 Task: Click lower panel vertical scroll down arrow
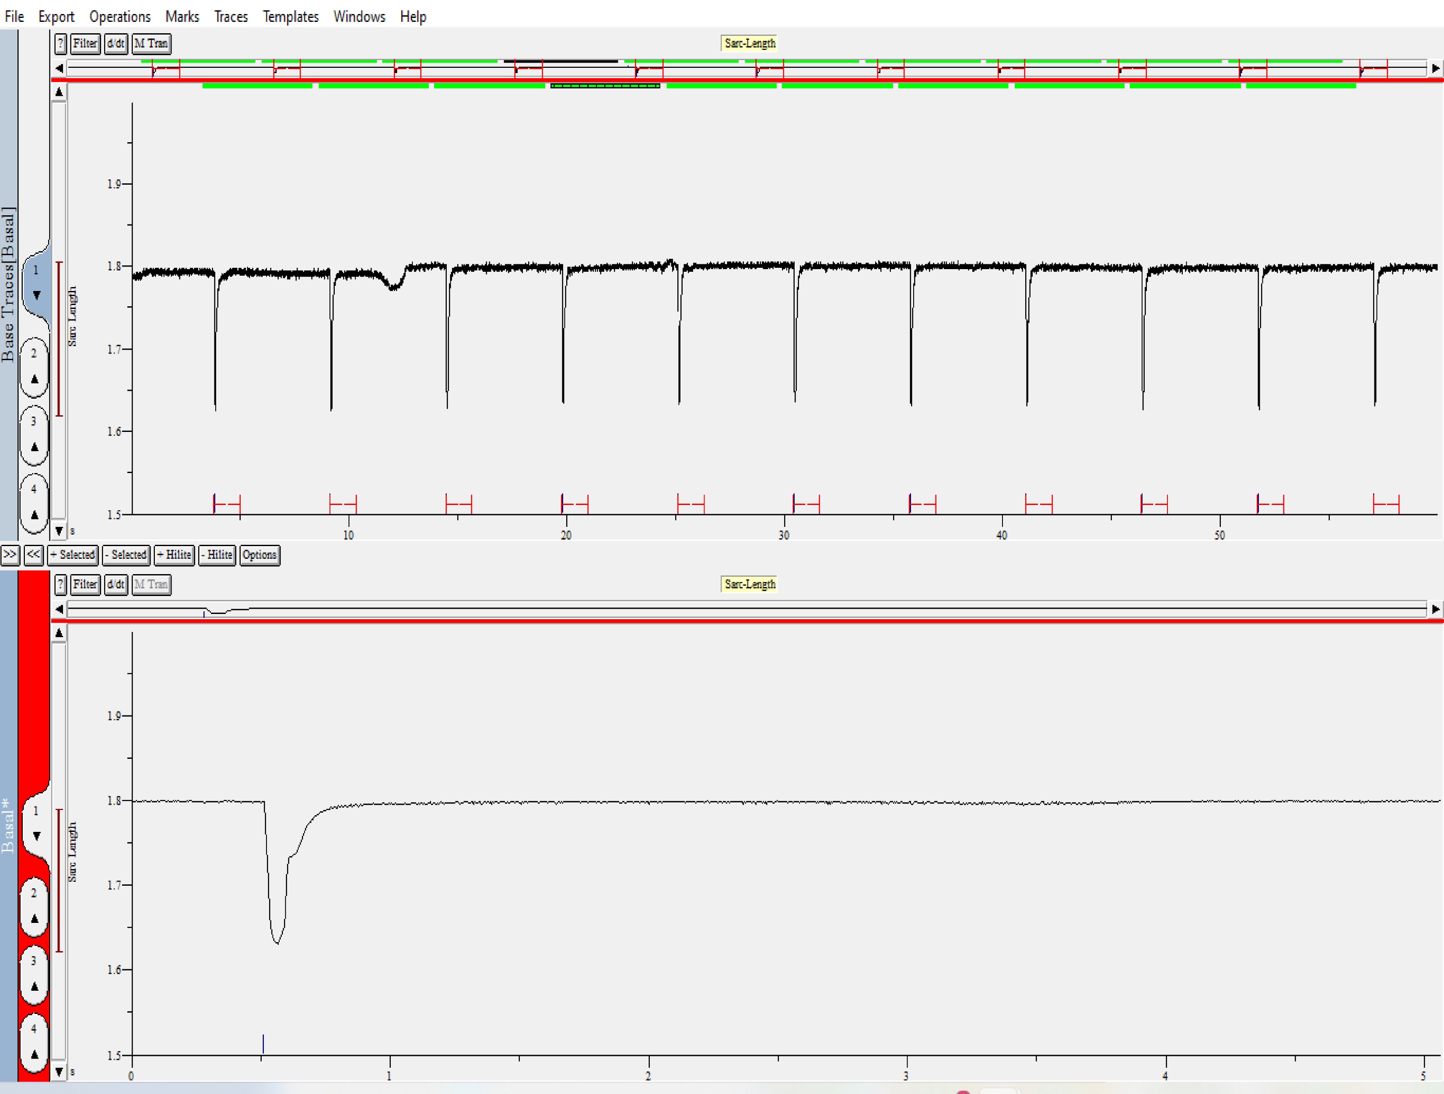59,1071
